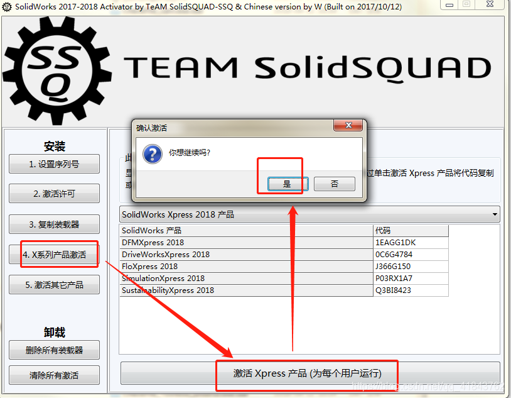511x398 pixels.
Task: Click the SolidWorks 产品 column header
Action: click(x=246, y=231)
